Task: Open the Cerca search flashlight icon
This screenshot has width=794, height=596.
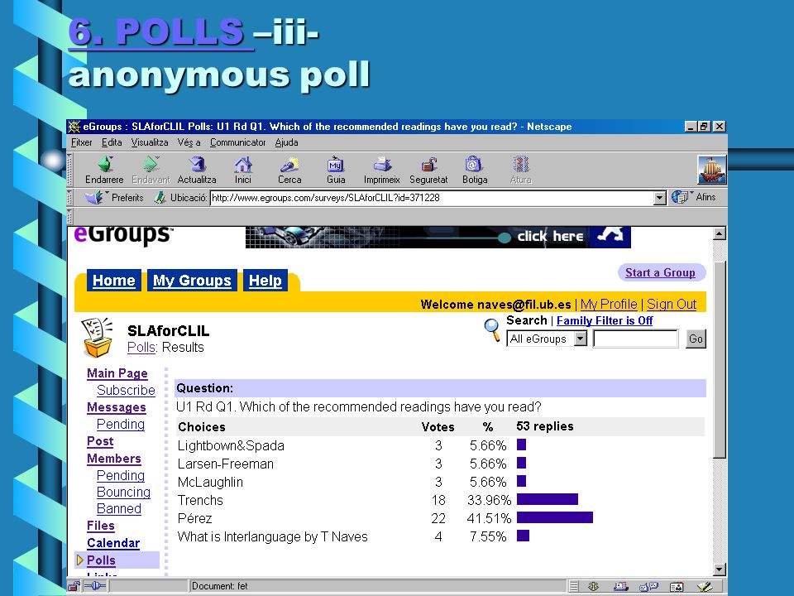Action: [289, 164]
